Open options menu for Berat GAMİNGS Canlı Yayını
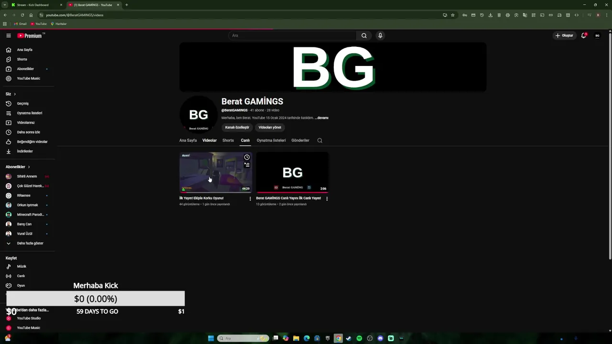Screen dimensions: 612x344 click(327, 199)
